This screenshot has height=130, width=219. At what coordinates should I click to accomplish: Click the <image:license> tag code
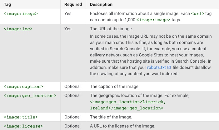23,126
